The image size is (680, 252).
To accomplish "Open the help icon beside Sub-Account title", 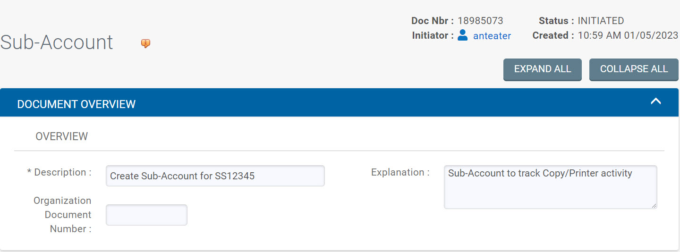I will 146,43.
